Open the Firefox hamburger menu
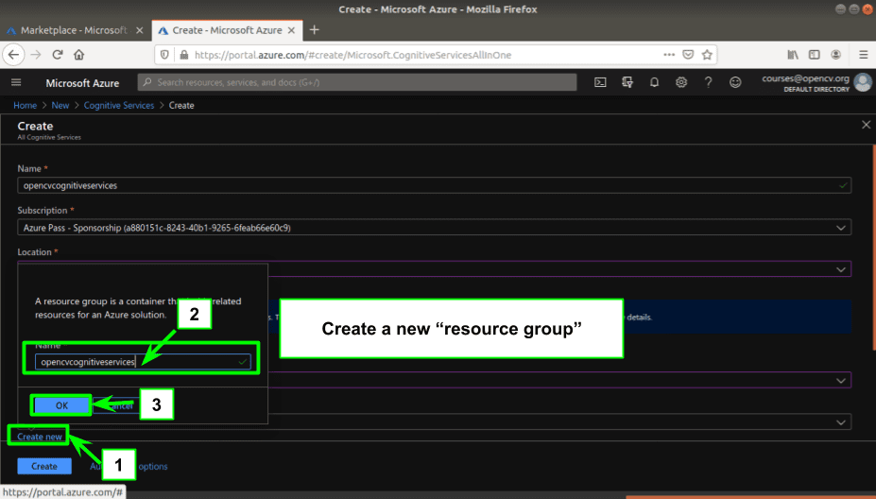 point(863,55)
